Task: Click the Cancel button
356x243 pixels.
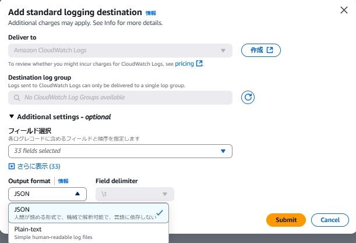Action: pyautogui.click(x=330, y=220)
